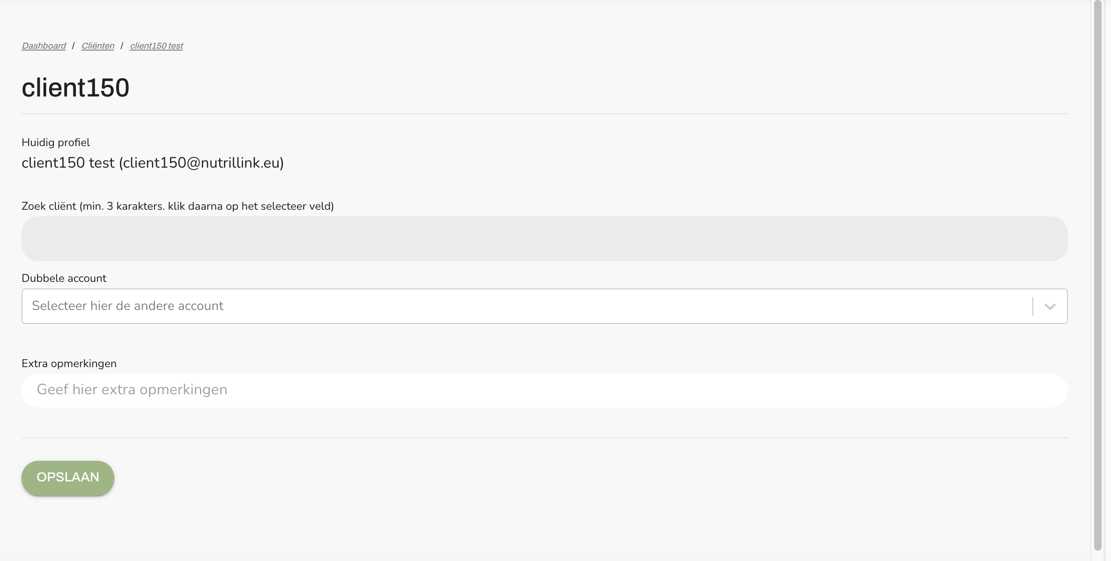
Task: Click the 'Dubbele account' label
Action: (x=64, y=279)
